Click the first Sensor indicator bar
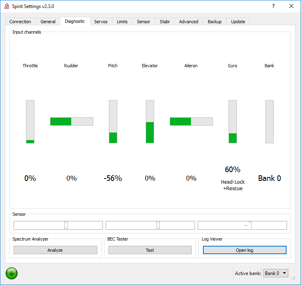 pyautogui.click(x=58, y=225)
